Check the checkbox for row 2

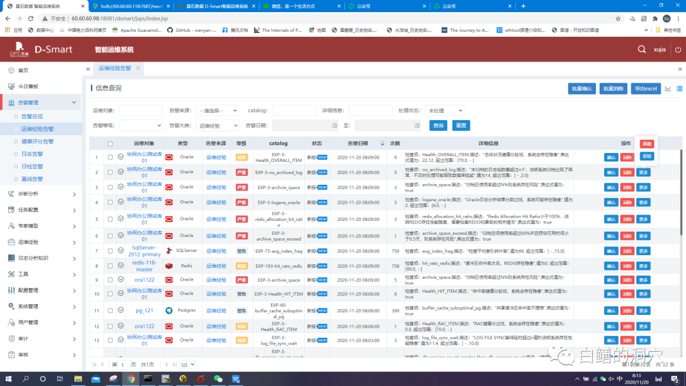tap(111, 172)
